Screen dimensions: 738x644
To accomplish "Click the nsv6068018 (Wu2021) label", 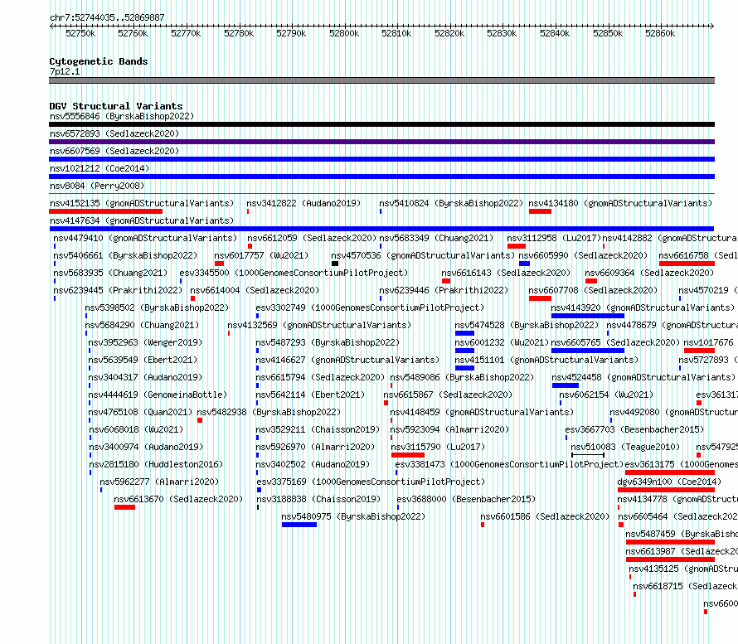I will click(x=136, y=429).
